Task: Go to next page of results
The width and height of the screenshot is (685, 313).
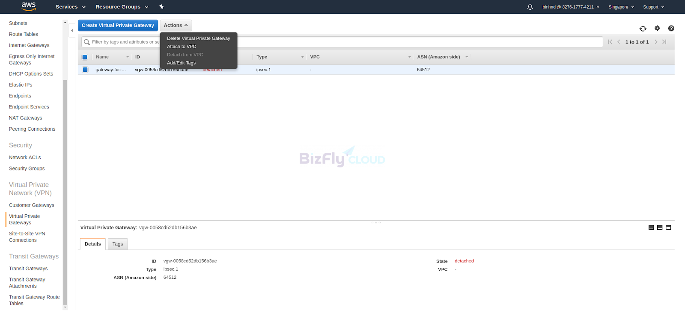Action: pos(656,42)
